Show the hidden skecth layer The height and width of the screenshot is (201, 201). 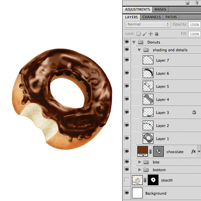click(x=127, y=180)
